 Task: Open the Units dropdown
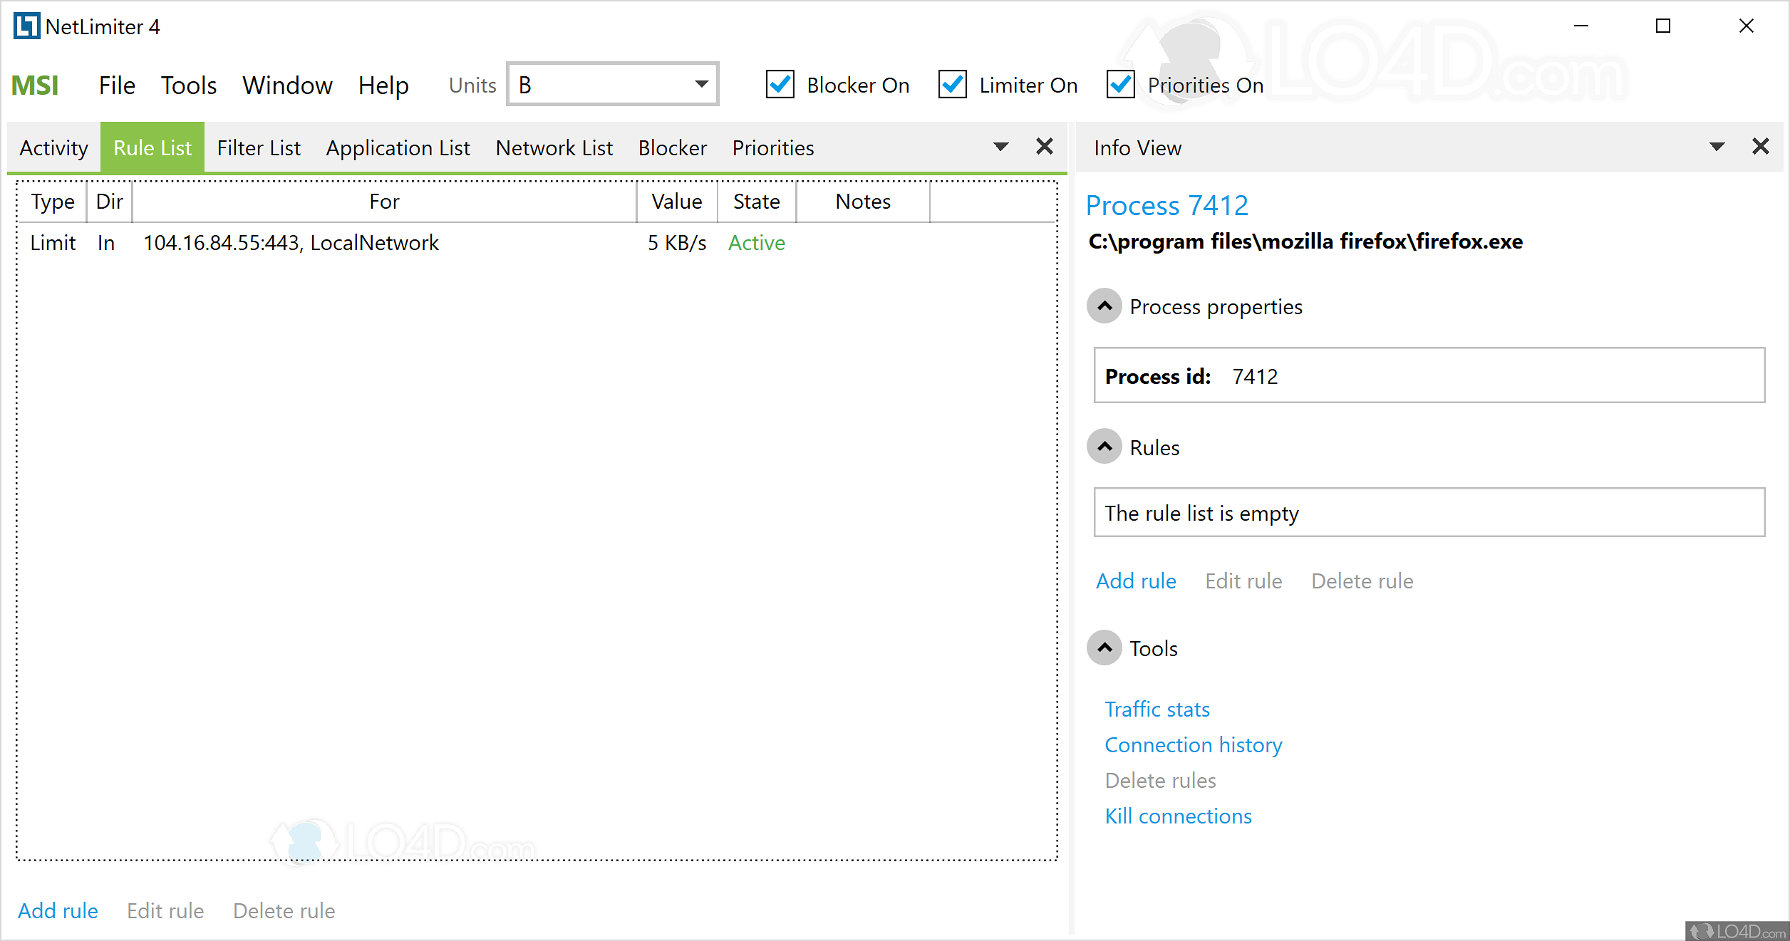pos(612,84)
